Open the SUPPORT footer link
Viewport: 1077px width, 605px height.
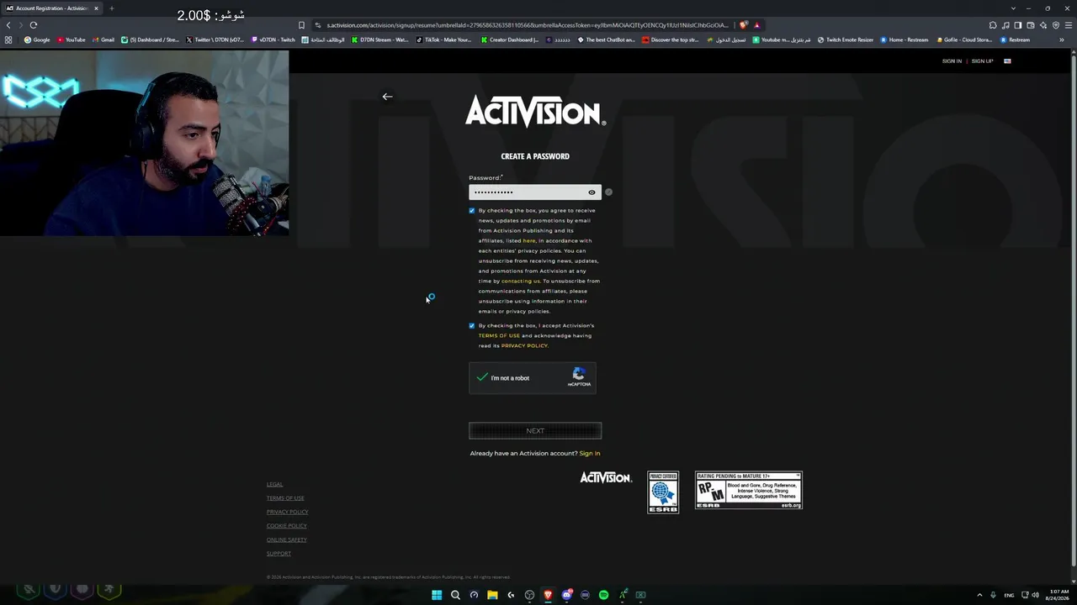279,554
